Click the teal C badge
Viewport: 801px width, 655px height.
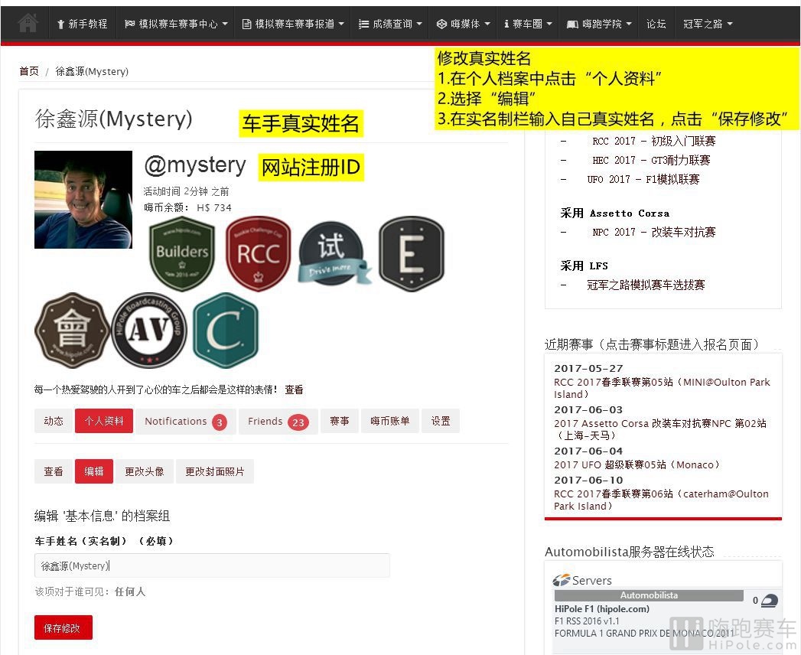(226, 330)
